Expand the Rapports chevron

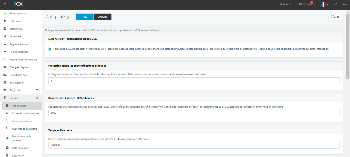[x=37, y=90]
